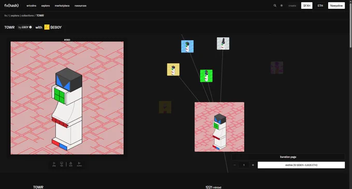Click the quantity input field showing 1
352x189 pixels.
point(244,165)
